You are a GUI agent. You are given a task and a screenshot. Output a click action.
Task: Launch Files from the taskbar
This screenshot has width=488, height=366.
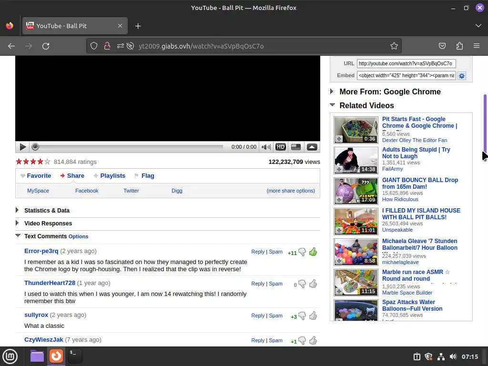coord(37,356)
